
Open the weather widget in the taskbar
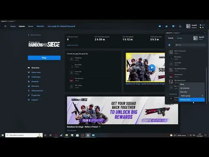(x=178, y=135)
